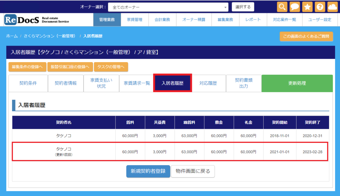340x196 pixels.
Task: Open the オーナー精算 menu
Action: [x=194, y=20]
